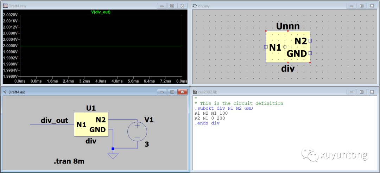Click the V(div_out) trace label
This screenshot has height=173, width=380.
click(x=101, y=12)
